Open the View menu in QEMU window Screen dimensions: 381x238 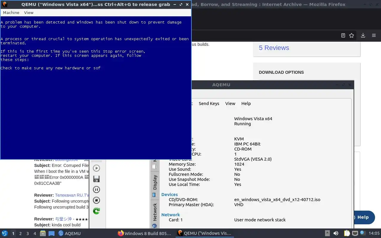[x=29, y=12]
